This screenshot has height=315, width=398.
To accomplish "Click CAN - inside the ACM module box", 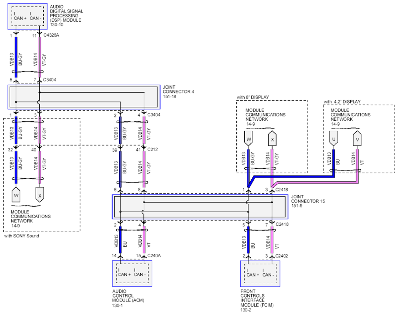I will tap(140, 274).
